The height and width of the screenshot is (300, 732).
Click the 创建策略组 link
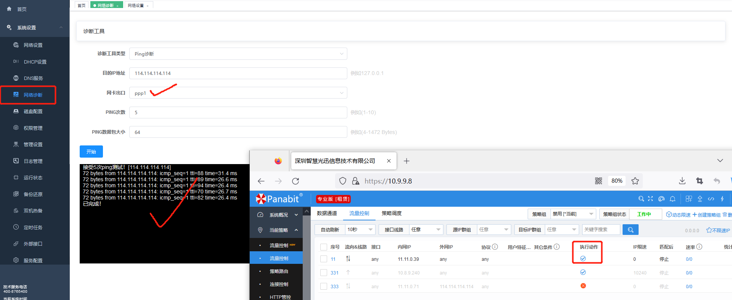(706, 215)
